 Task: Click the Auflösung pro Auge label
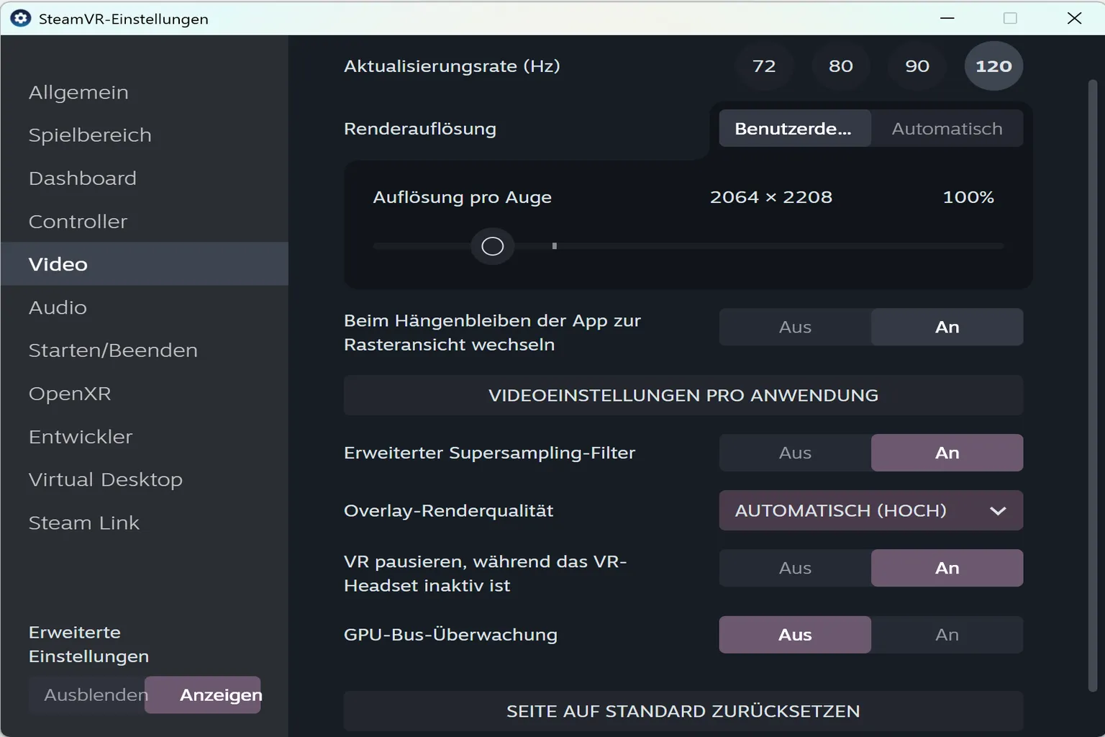(463, 197)
